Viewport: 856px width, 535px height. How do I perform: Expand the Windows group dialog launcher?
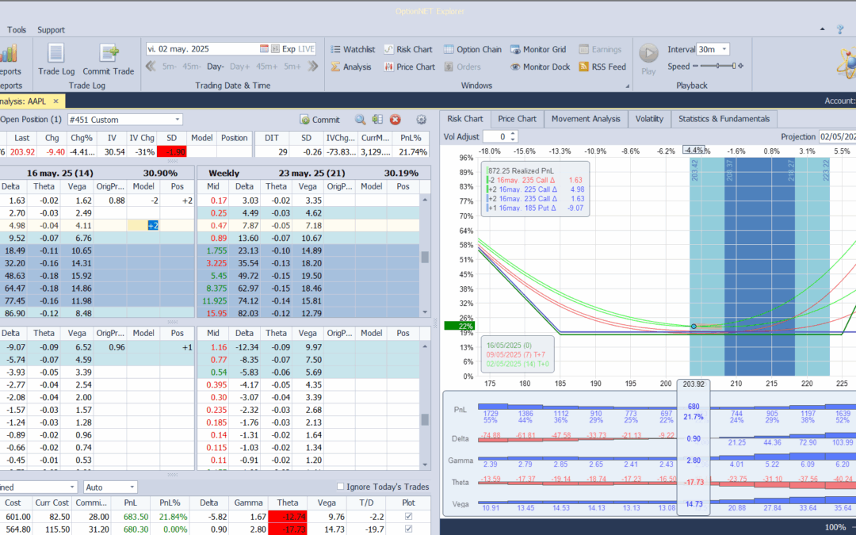pos(627,86)
